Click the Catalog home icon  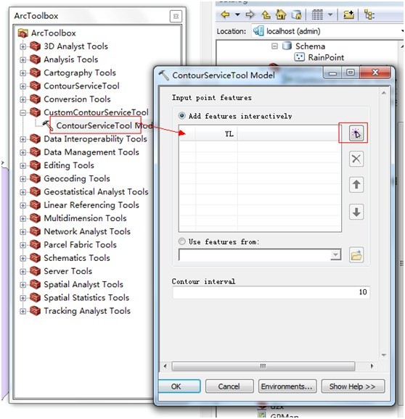click(x=281, y=14)
